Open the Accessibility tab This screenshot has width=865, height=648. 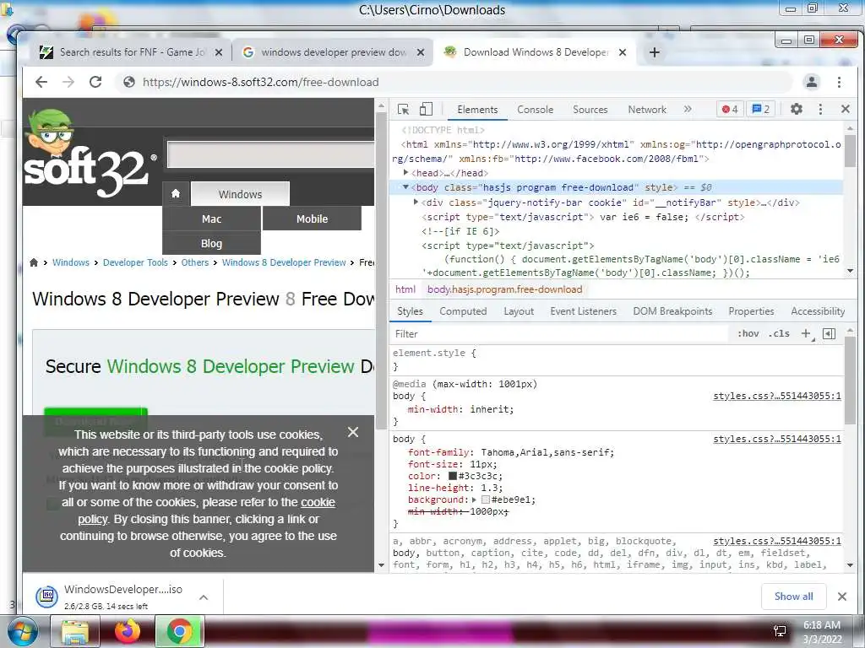[x=818, y=311]
